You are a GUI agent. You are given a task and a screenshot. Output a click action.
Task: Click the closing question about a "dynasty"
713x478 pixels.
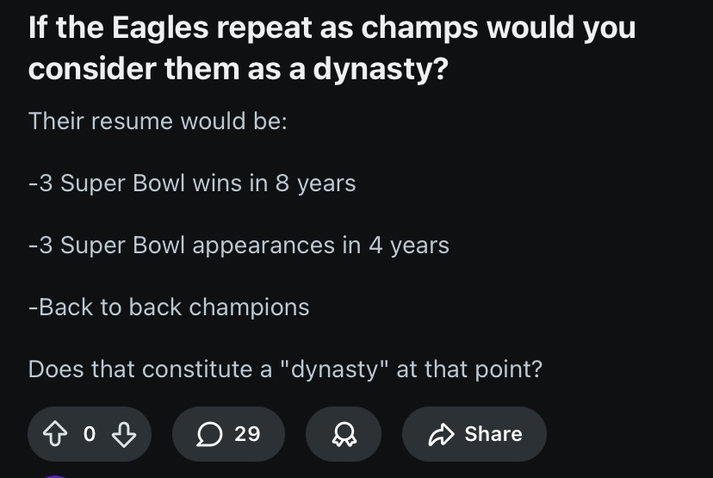pyautogui.click(x=285, y=369)
